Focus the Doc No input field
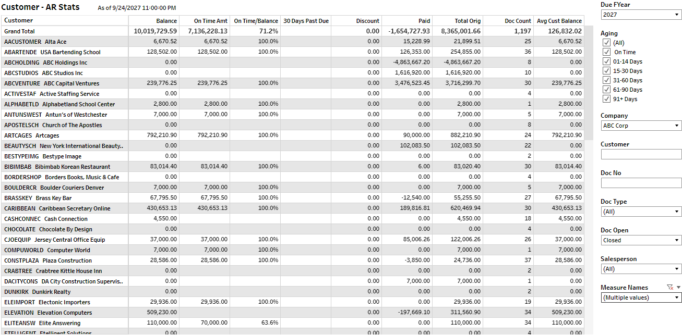Screen dimensions: 682x335 point(641,183)
